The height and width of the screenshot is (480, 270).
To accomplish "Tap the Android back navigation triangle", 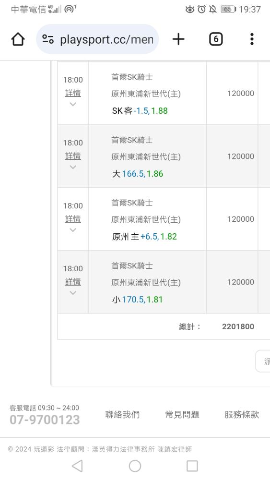I will coord(77,466).
